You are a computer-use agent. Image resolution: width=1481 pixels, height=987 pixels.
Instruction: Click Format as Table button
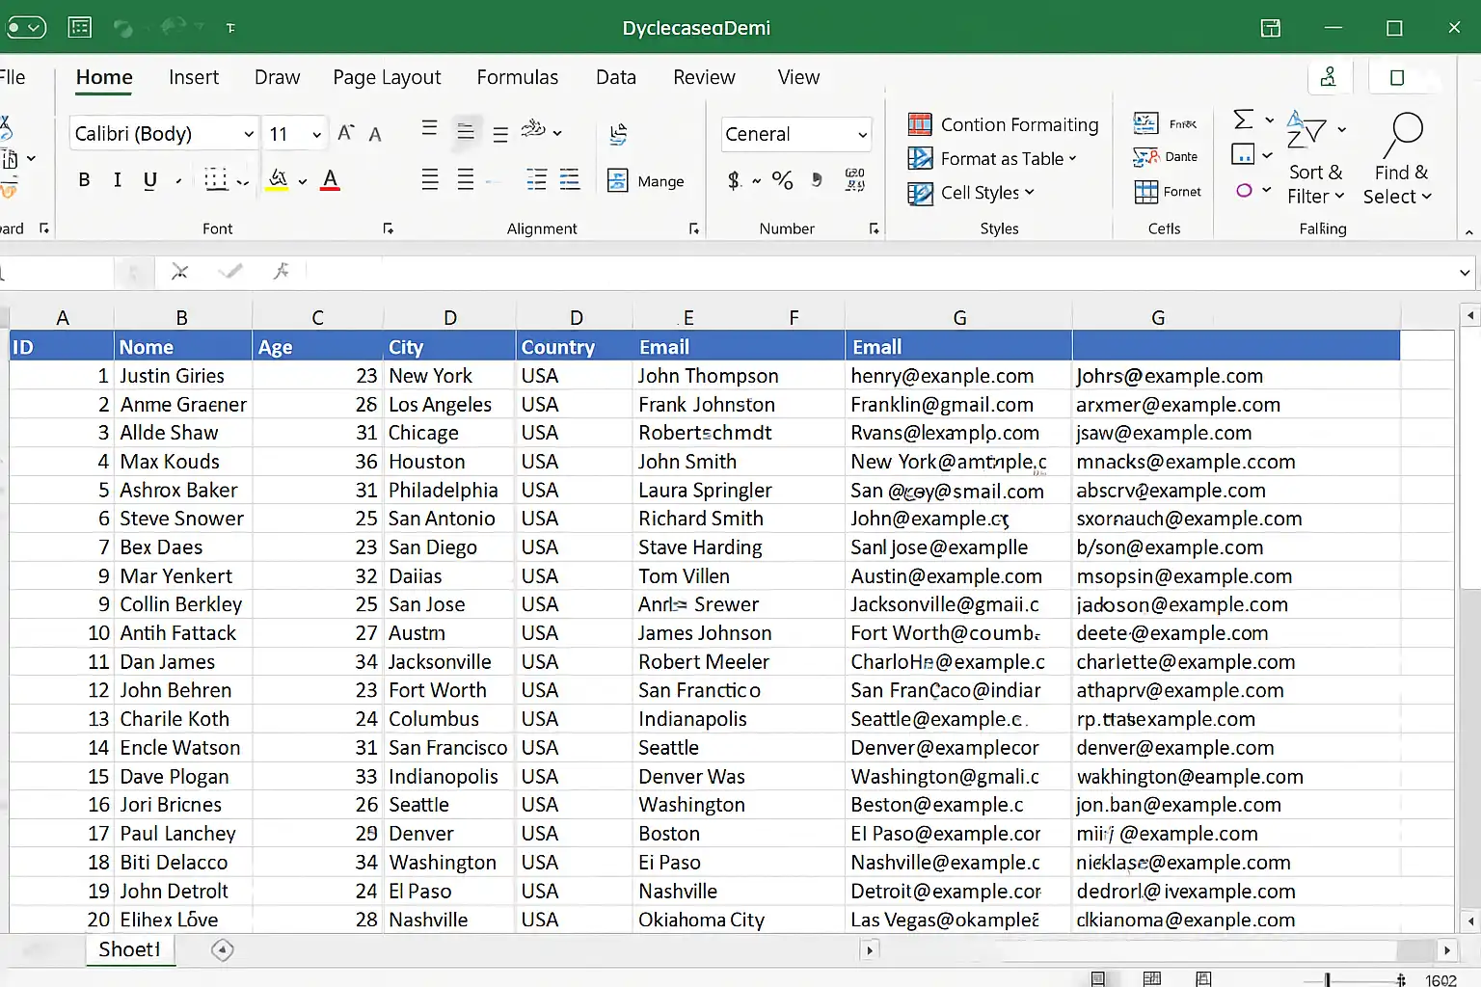point(992,158)
